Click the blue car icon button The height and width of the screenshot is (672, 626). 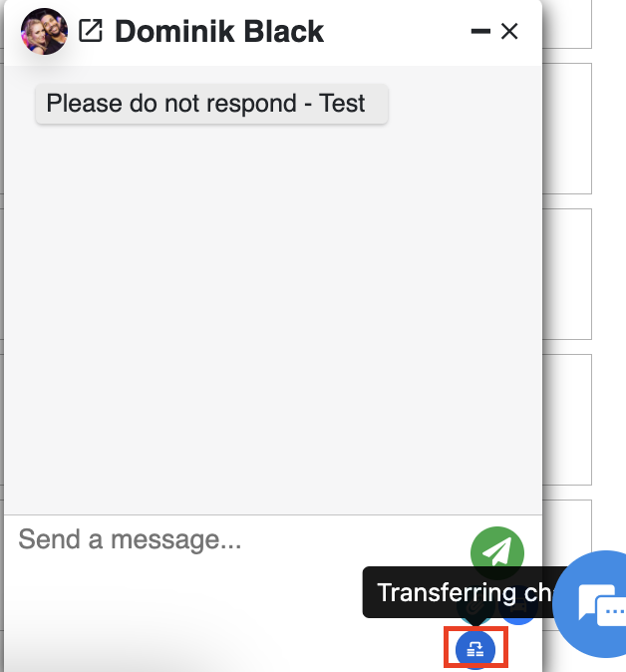pos(518,608)
